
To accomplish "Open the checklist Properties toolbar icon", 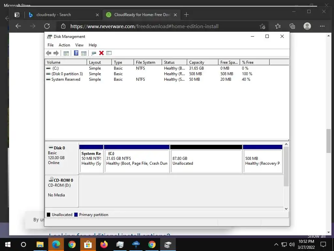I will pyautogui.click(x=109, y=53).
